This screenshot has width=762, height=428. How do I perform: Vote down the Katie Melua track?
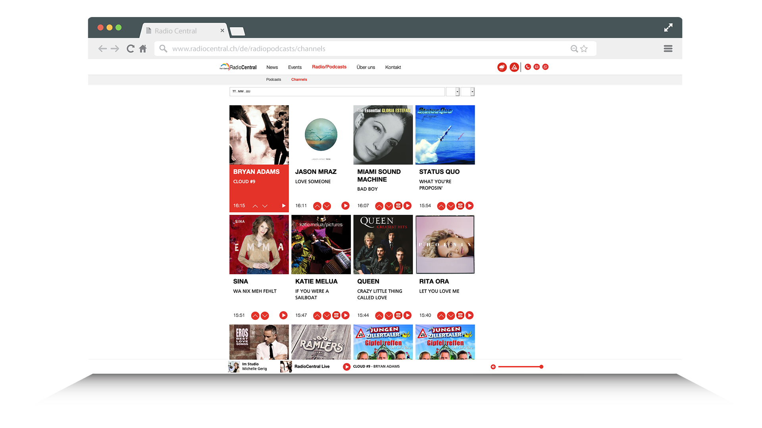click(327, 316)
